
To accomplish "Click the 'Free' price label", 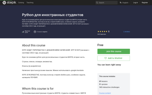I will pyautogui.click(x=100, y=45).
